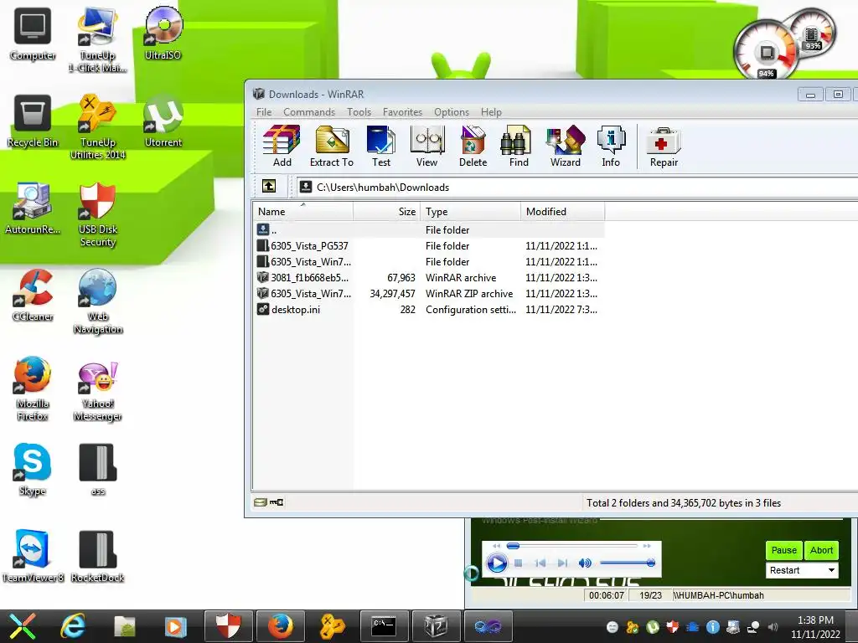Click the media player stop button
The image size is (858, 643).
coord(518,563)
